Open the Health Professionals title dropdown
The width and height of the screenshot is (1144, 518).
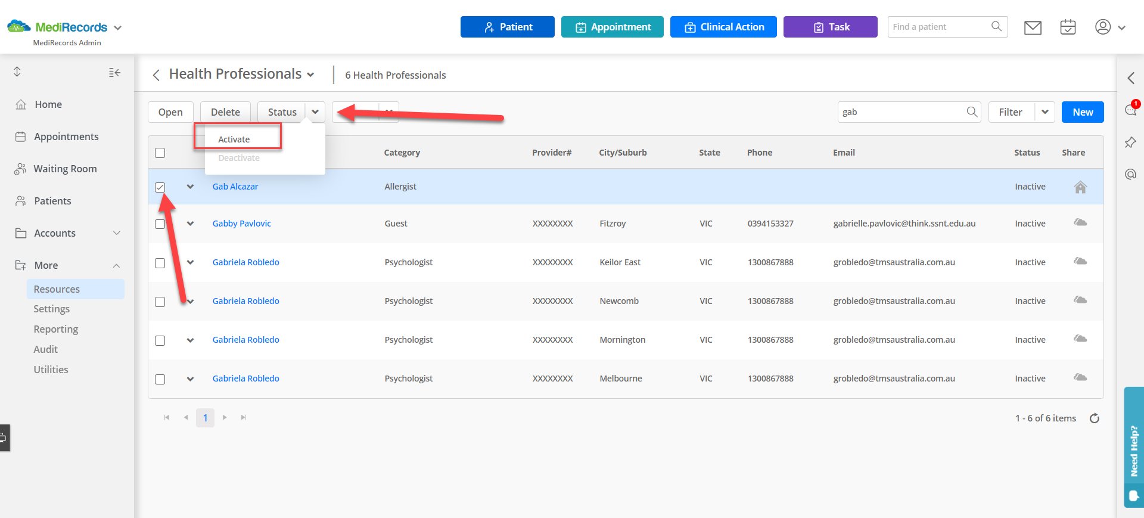(x=310, y=75)
